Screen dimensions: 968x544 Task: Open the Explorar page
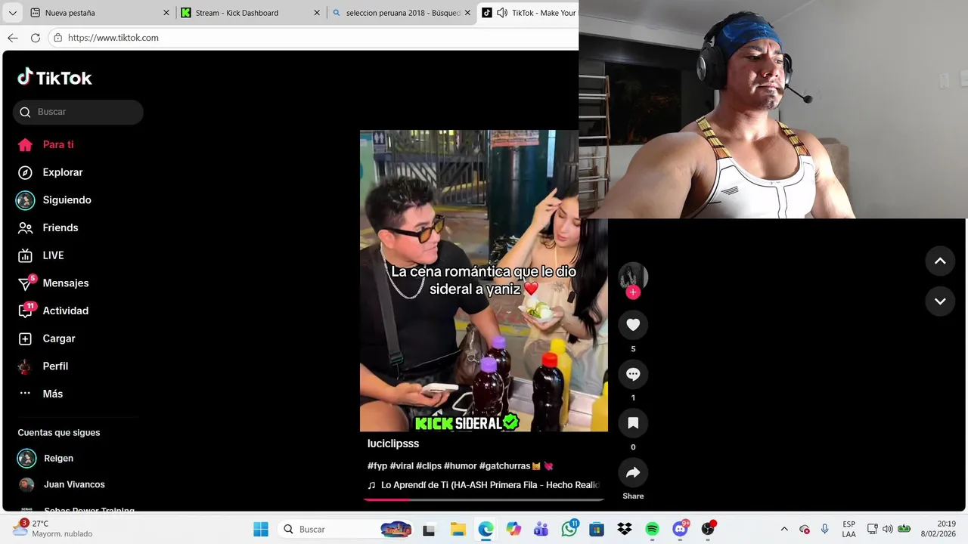[50, 172]
